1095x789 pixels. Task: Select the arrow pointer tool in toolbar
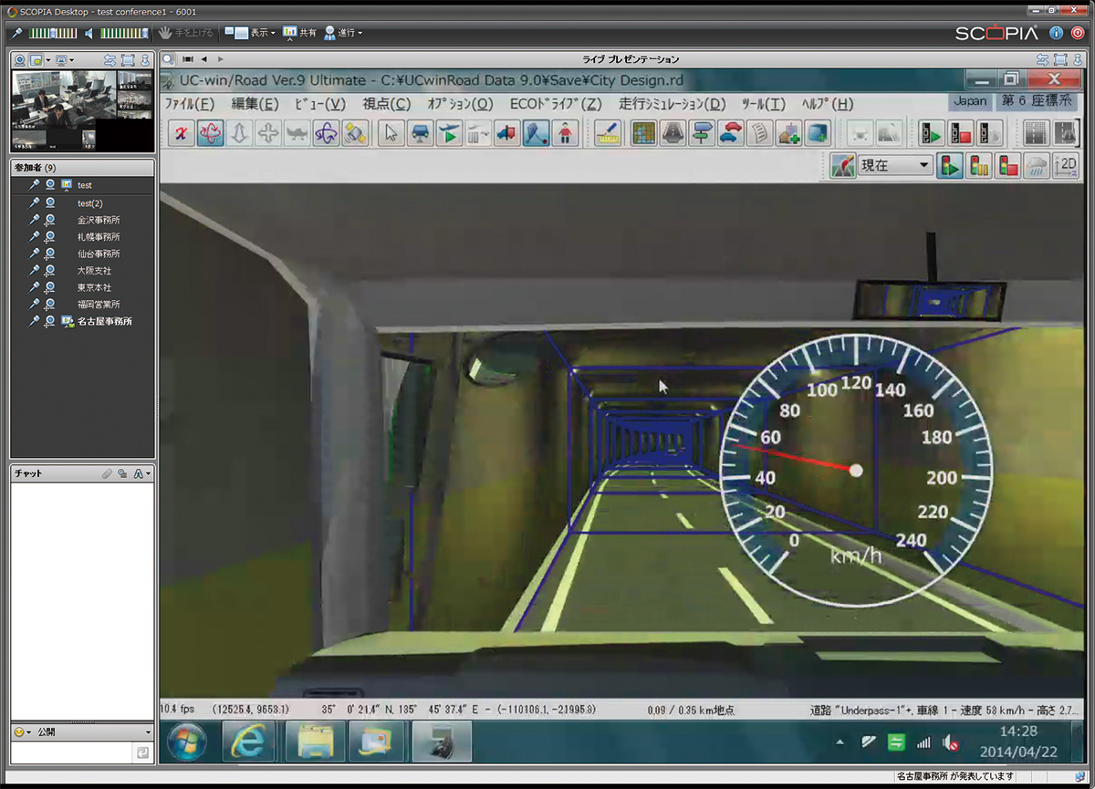[x=391, y=134]
